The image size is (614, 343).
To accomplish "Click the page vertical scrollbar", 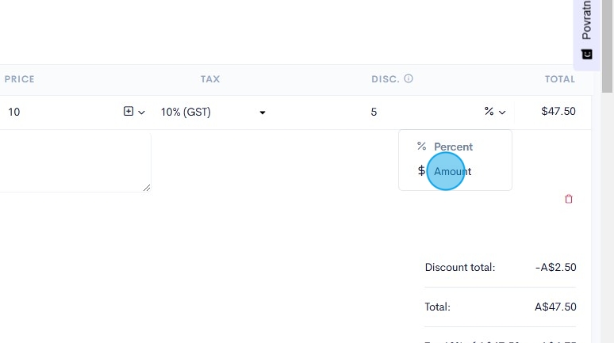I will click(608, 198).
